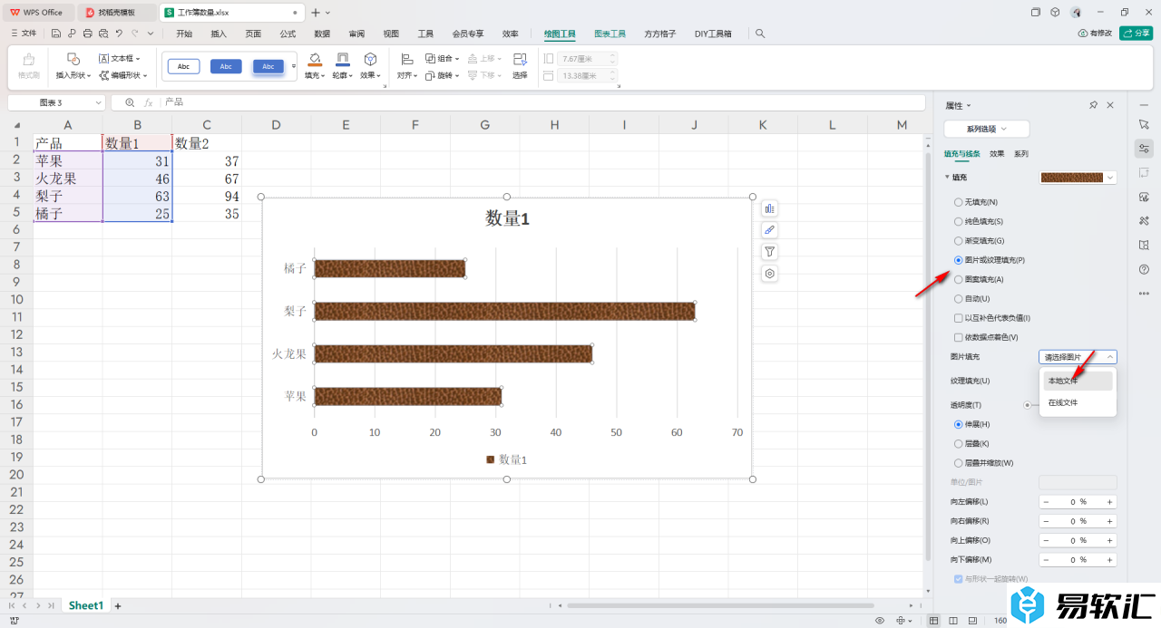
Task: Select Automatic (自动) fill radio option
Action: click(959, 298)
